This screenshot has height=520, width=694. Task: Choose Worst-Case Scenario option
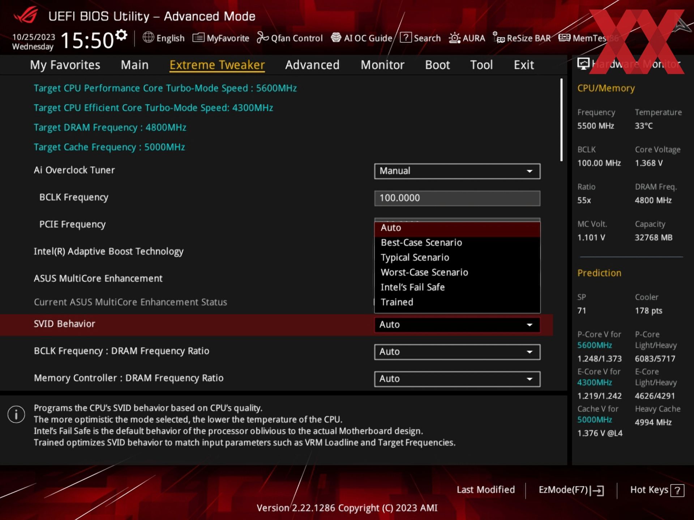point(457,272)
